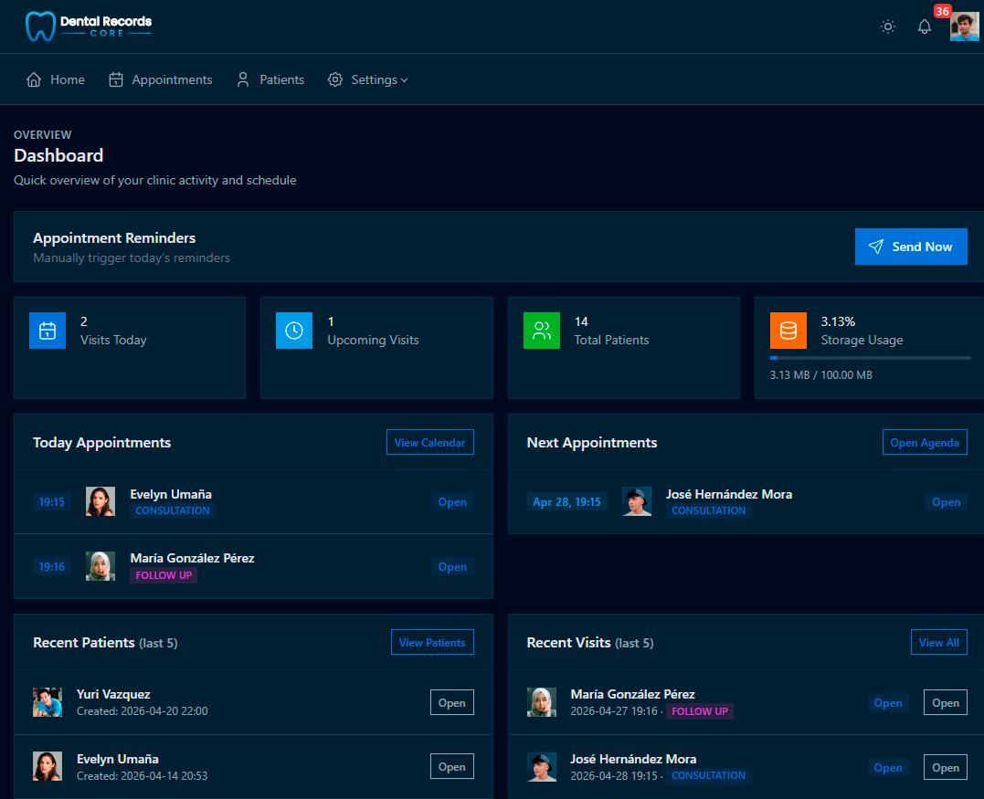
Task: Click the paper plane icon in Send Now
Action: [x=876, y=247]
